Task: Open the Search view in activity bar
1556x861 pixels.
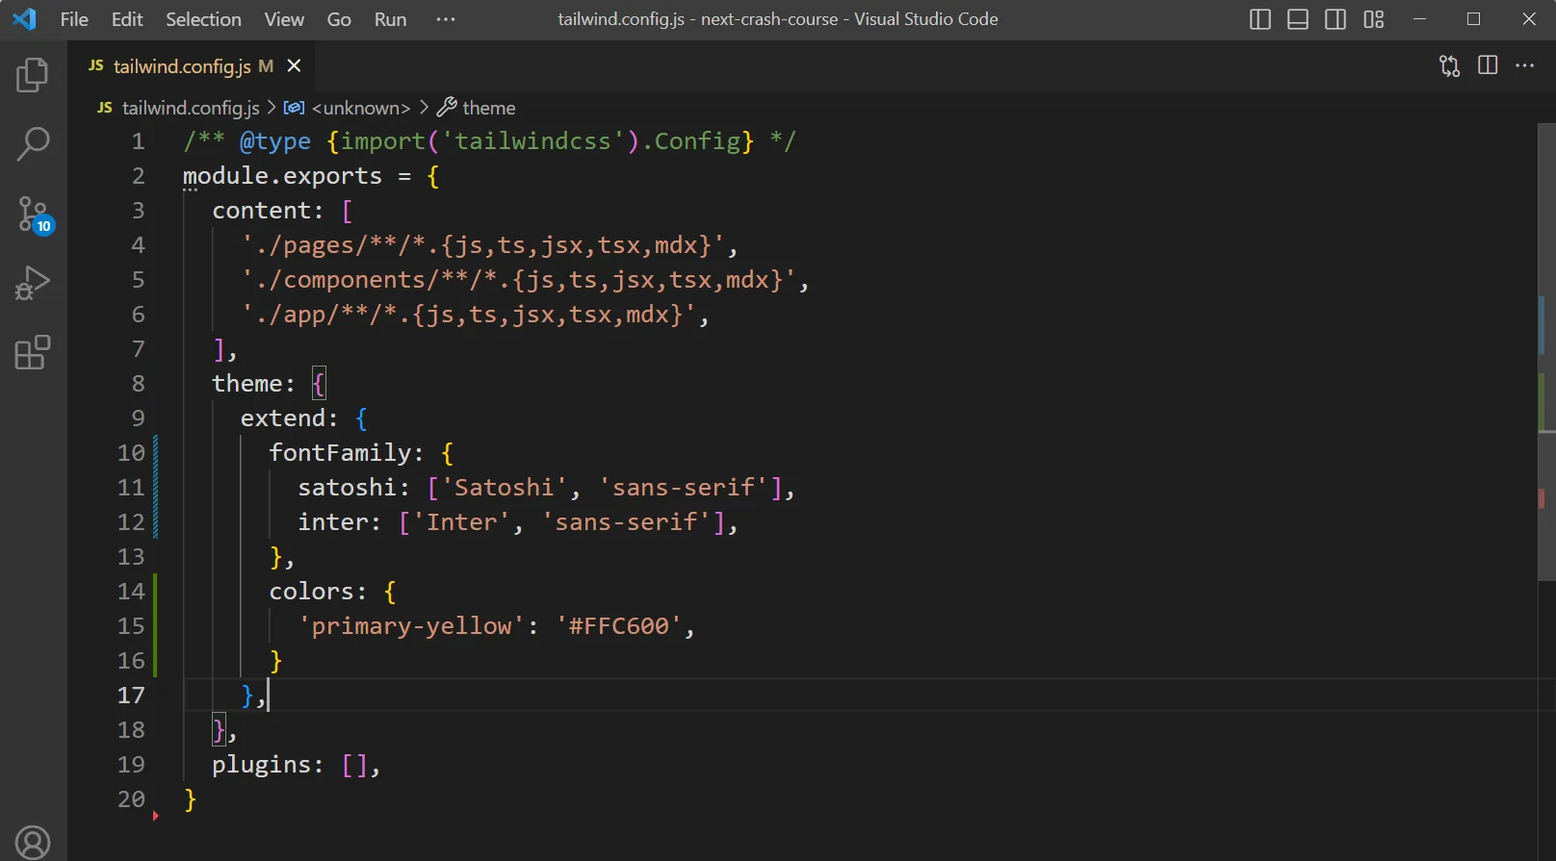Action: [x=33, y=144]
